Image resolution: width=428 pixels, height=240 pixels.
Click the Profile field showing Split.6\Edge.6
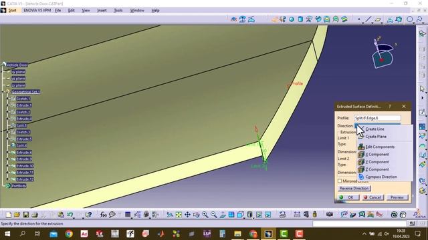(377, 118)
